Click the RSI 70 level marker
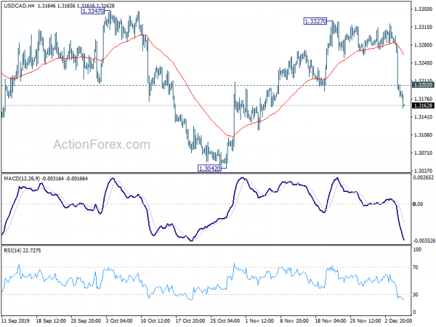This screenshot has width=436, height=327. coord(416,267)
